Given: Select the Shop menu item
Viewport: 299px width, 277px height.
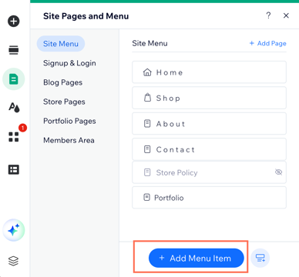Looking at the screenshot, I should [x=209, y=98].
